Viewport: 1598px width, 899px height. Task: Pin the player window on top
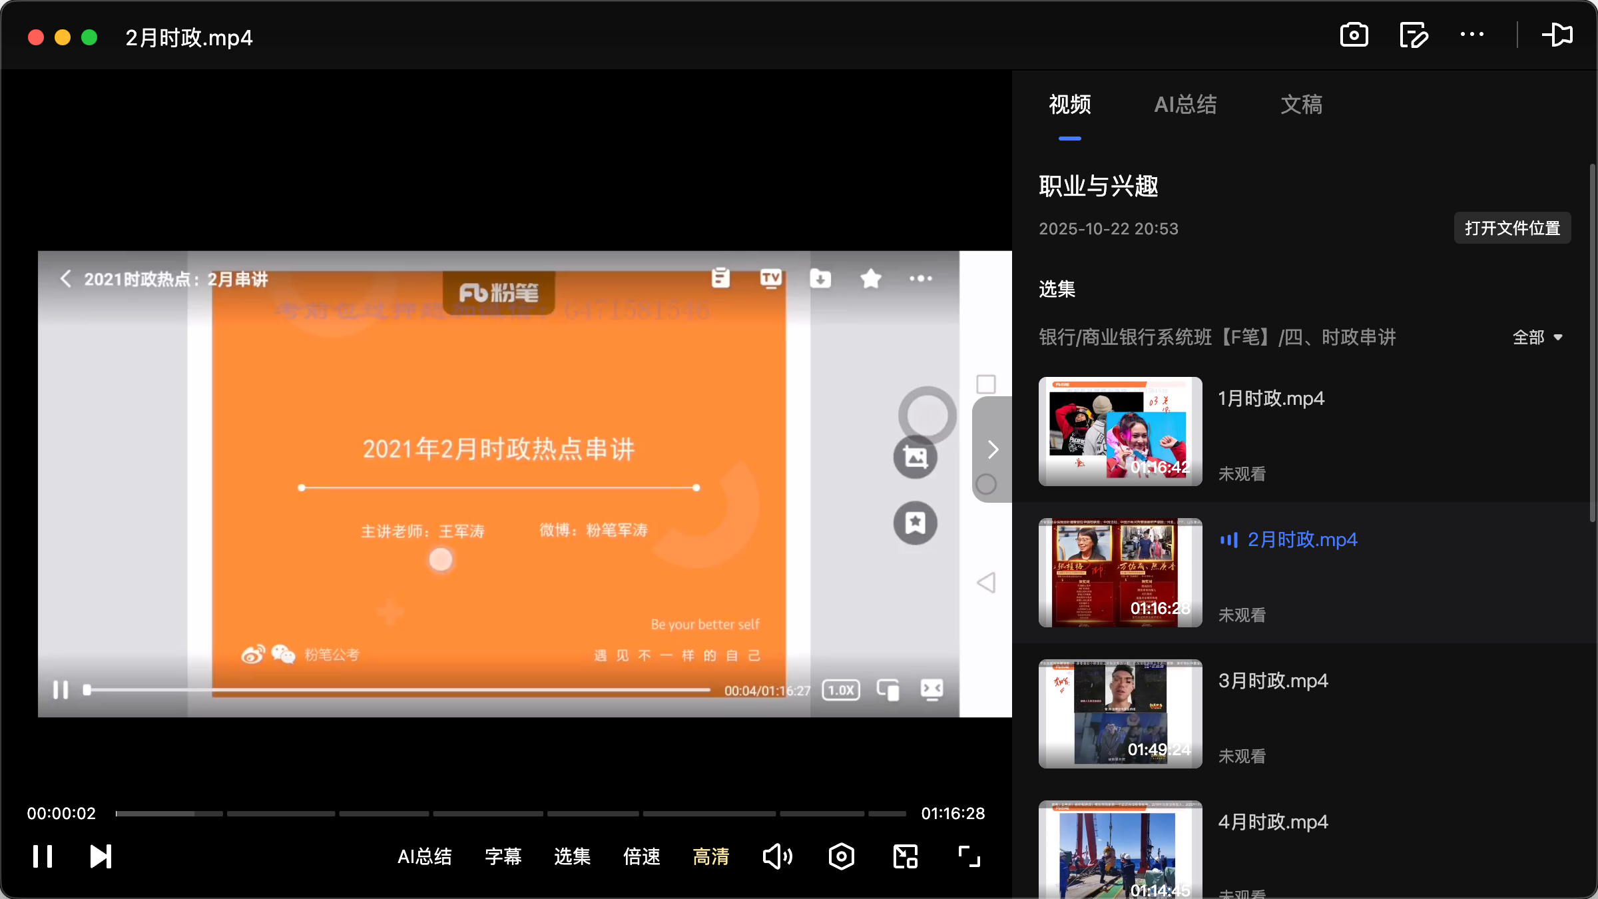click(x=1558, y=35)
